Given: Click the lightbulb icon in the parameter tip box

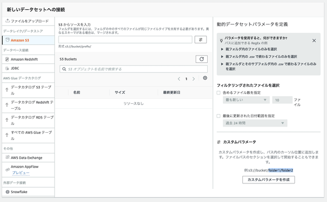Looking at the screenshot, I should click(x=221, y=40).
